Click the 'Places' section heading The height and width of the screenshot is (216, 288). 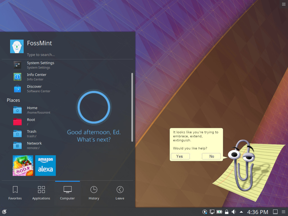point(13,100)
